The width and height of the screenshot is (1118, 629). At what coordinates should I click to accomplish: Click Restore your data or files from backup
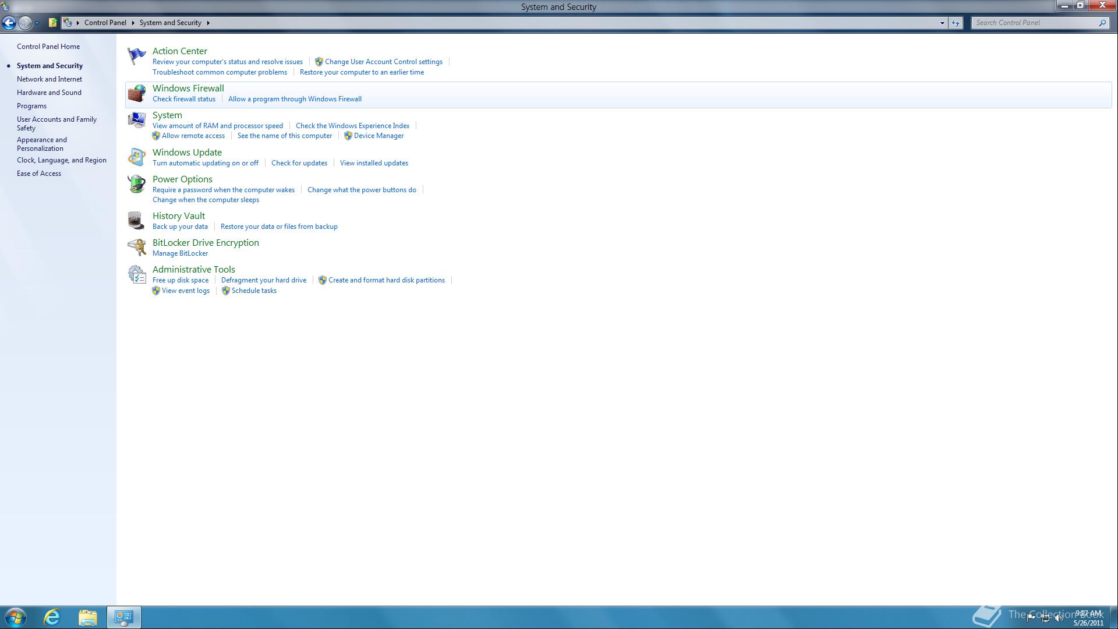(x=279, y=227)
